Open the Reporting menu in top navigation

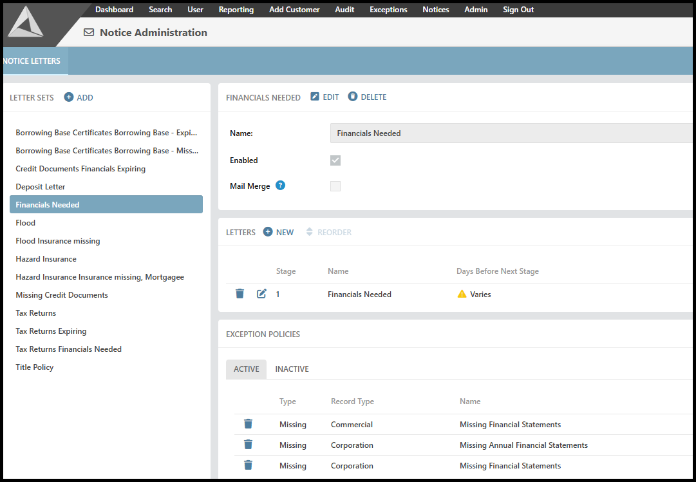(x=236, y=10)
